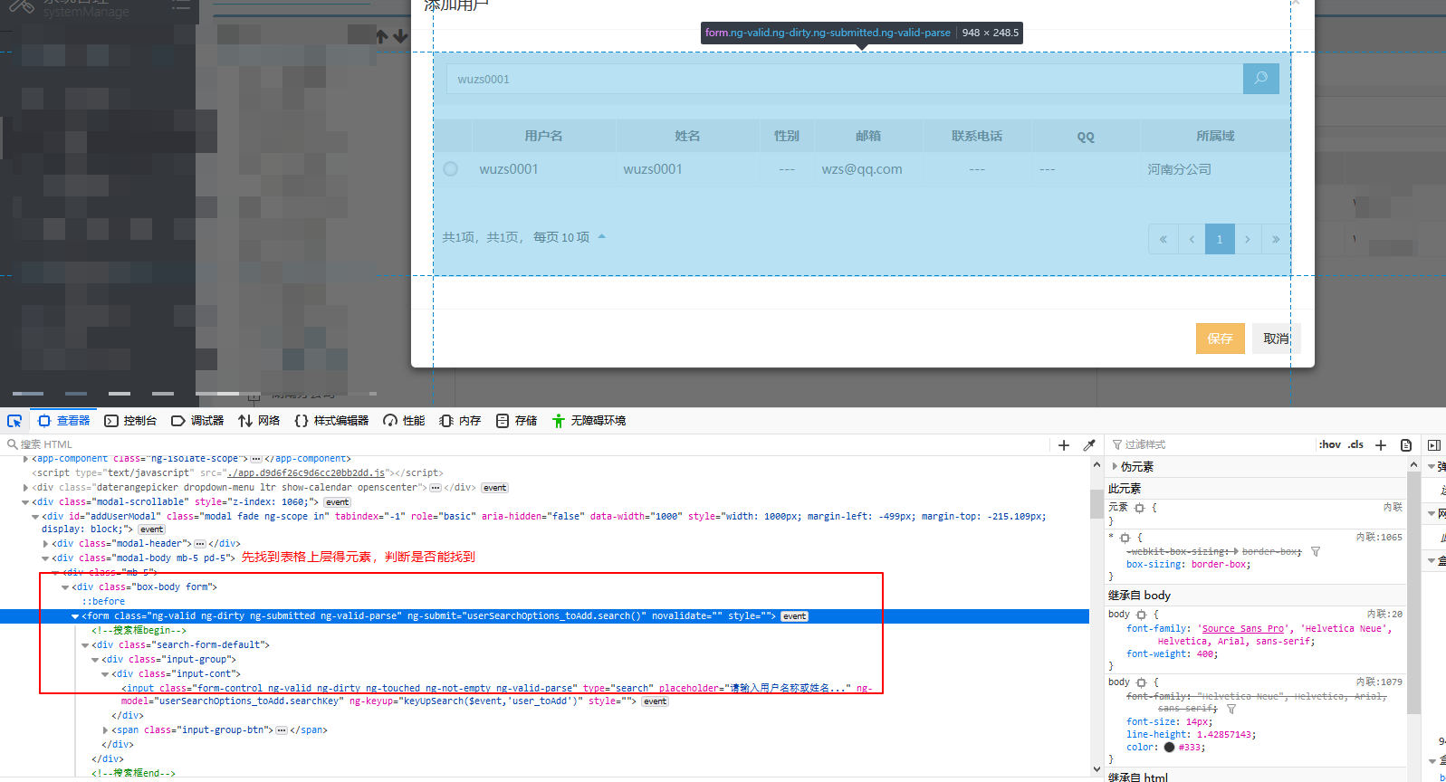
Task: Open the 每页 10 项 page size dropdown
Action: tap(601, 237)
